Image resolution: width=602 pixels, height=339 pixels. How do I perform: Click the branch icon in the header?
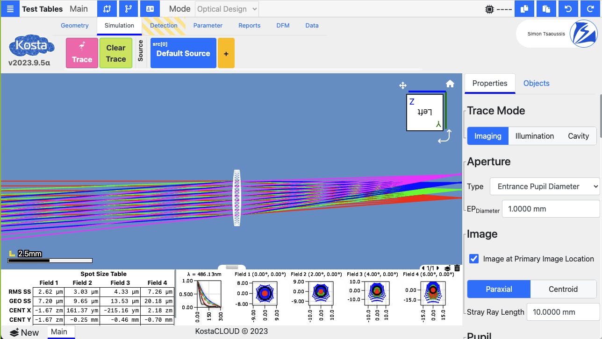pos(129,9)
